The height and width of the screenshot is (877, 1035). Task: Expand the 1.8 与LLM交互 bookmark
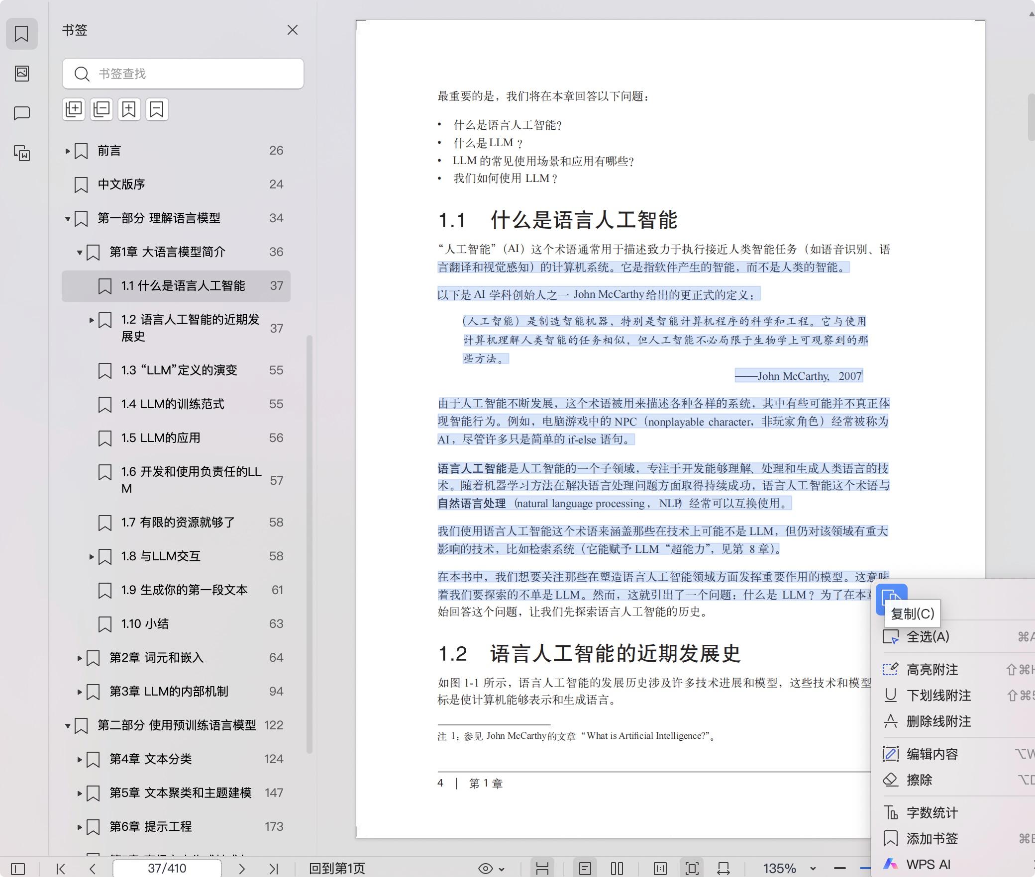point(92,557)
